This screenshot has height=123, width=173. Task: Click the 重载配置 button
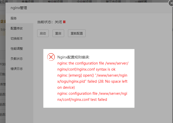[x=77, y=33]
